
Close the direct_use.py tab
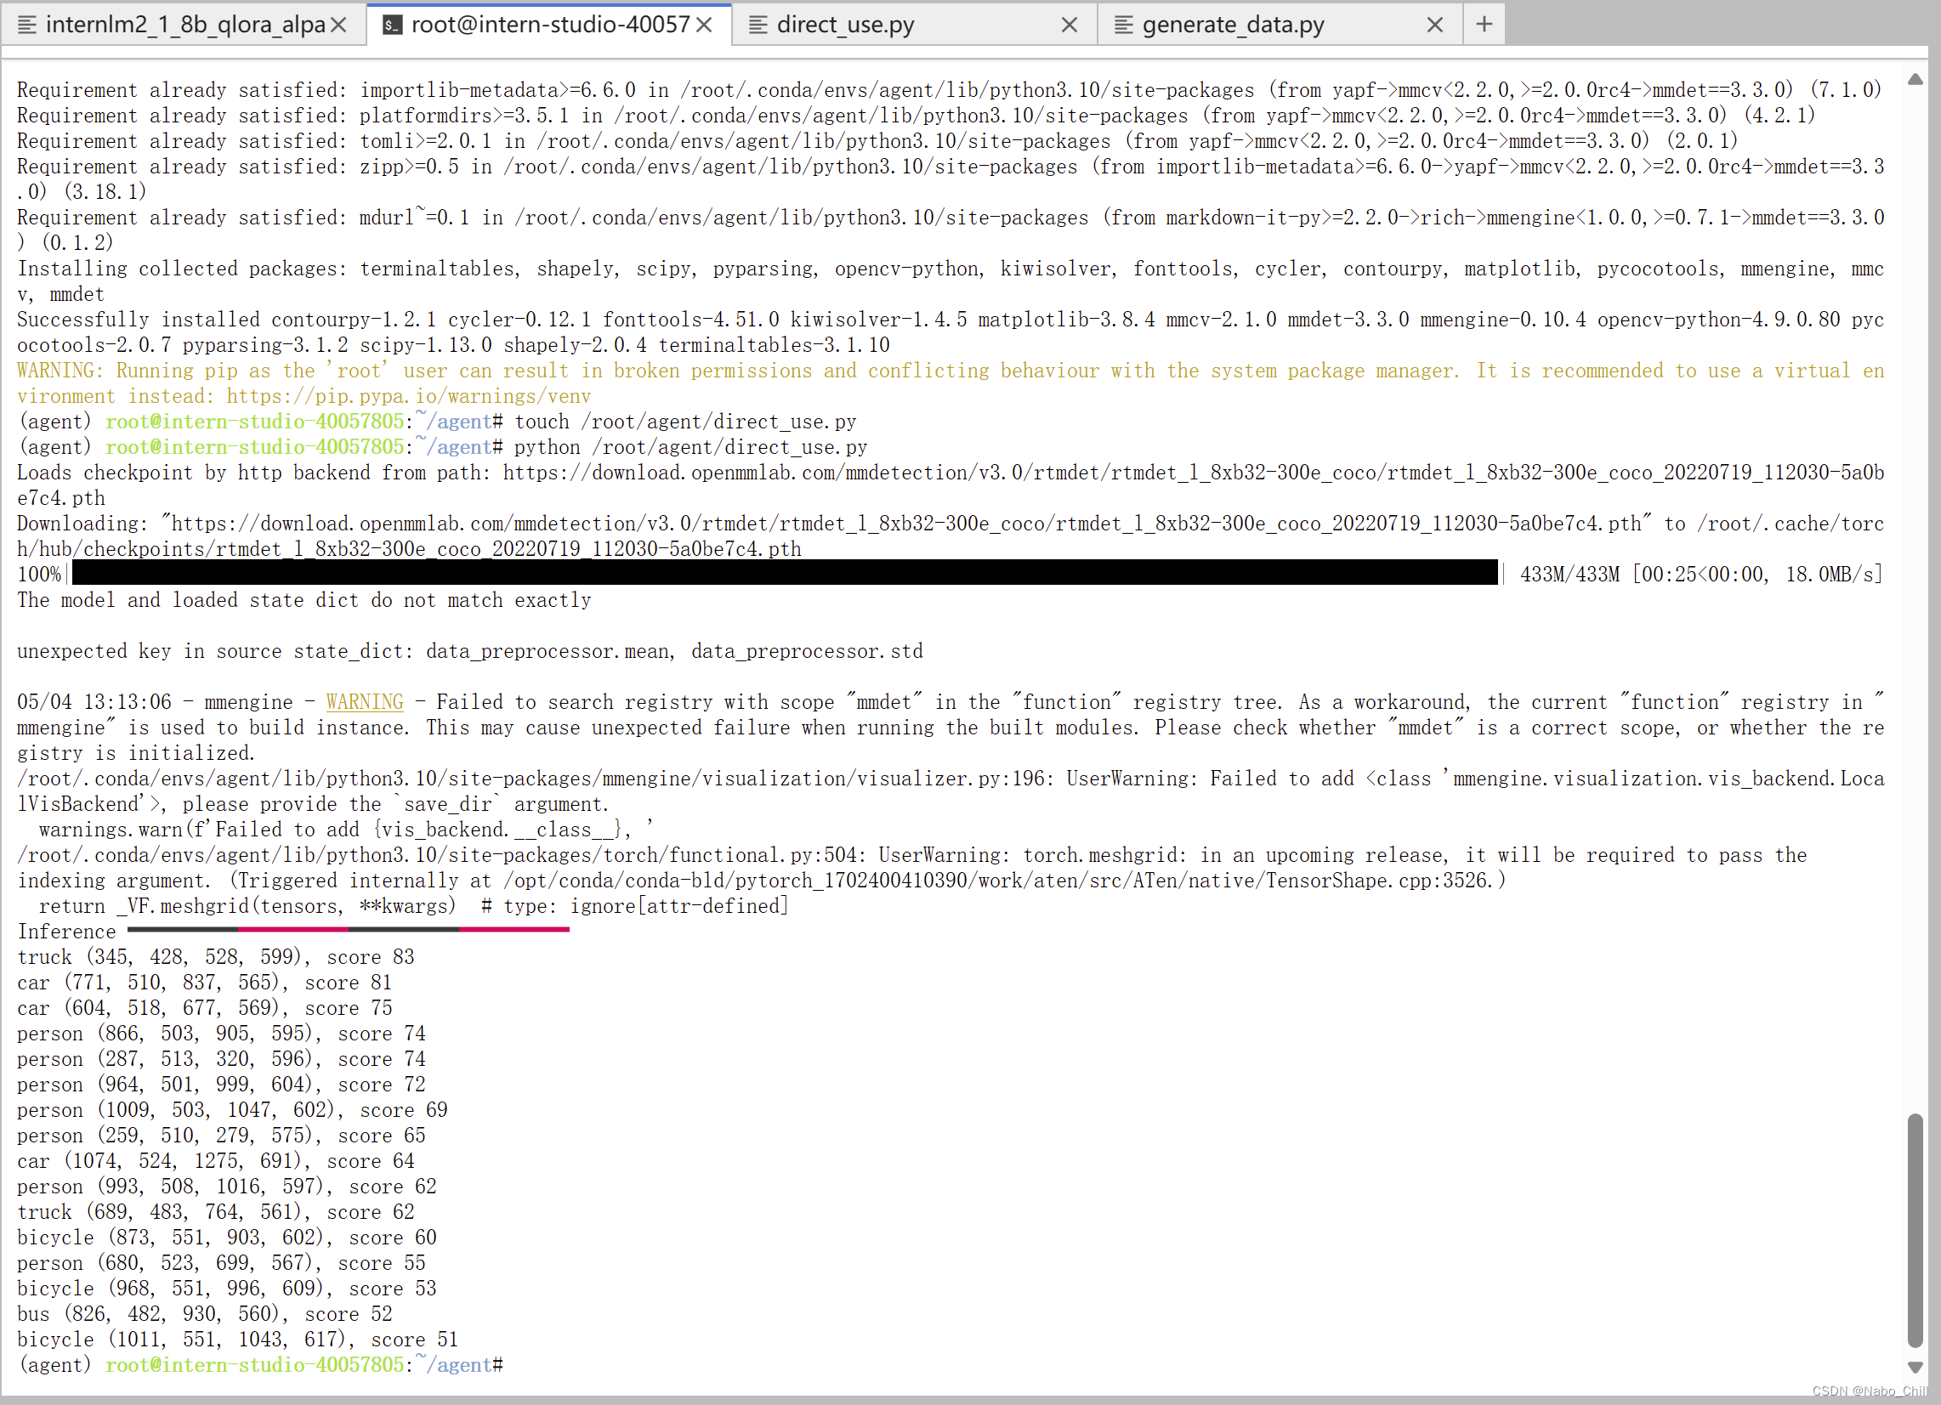[x=1069, y=25]
